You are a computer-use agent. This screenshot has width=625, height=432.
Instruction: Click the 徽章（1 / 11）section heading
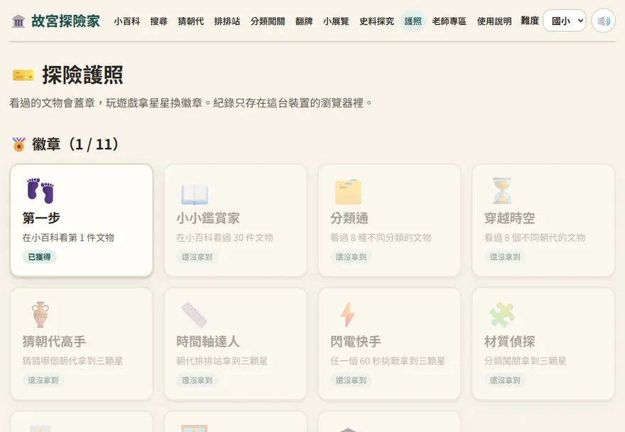[75, 144]
